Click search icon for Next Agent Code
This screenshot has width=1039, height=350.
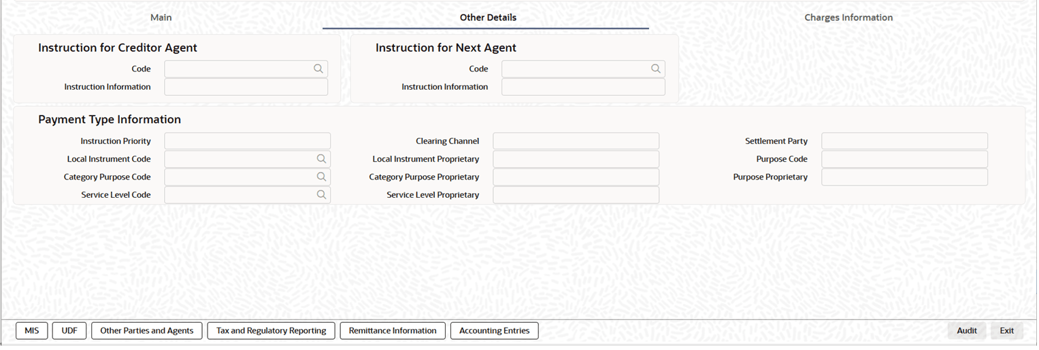(x=655, y=69)
